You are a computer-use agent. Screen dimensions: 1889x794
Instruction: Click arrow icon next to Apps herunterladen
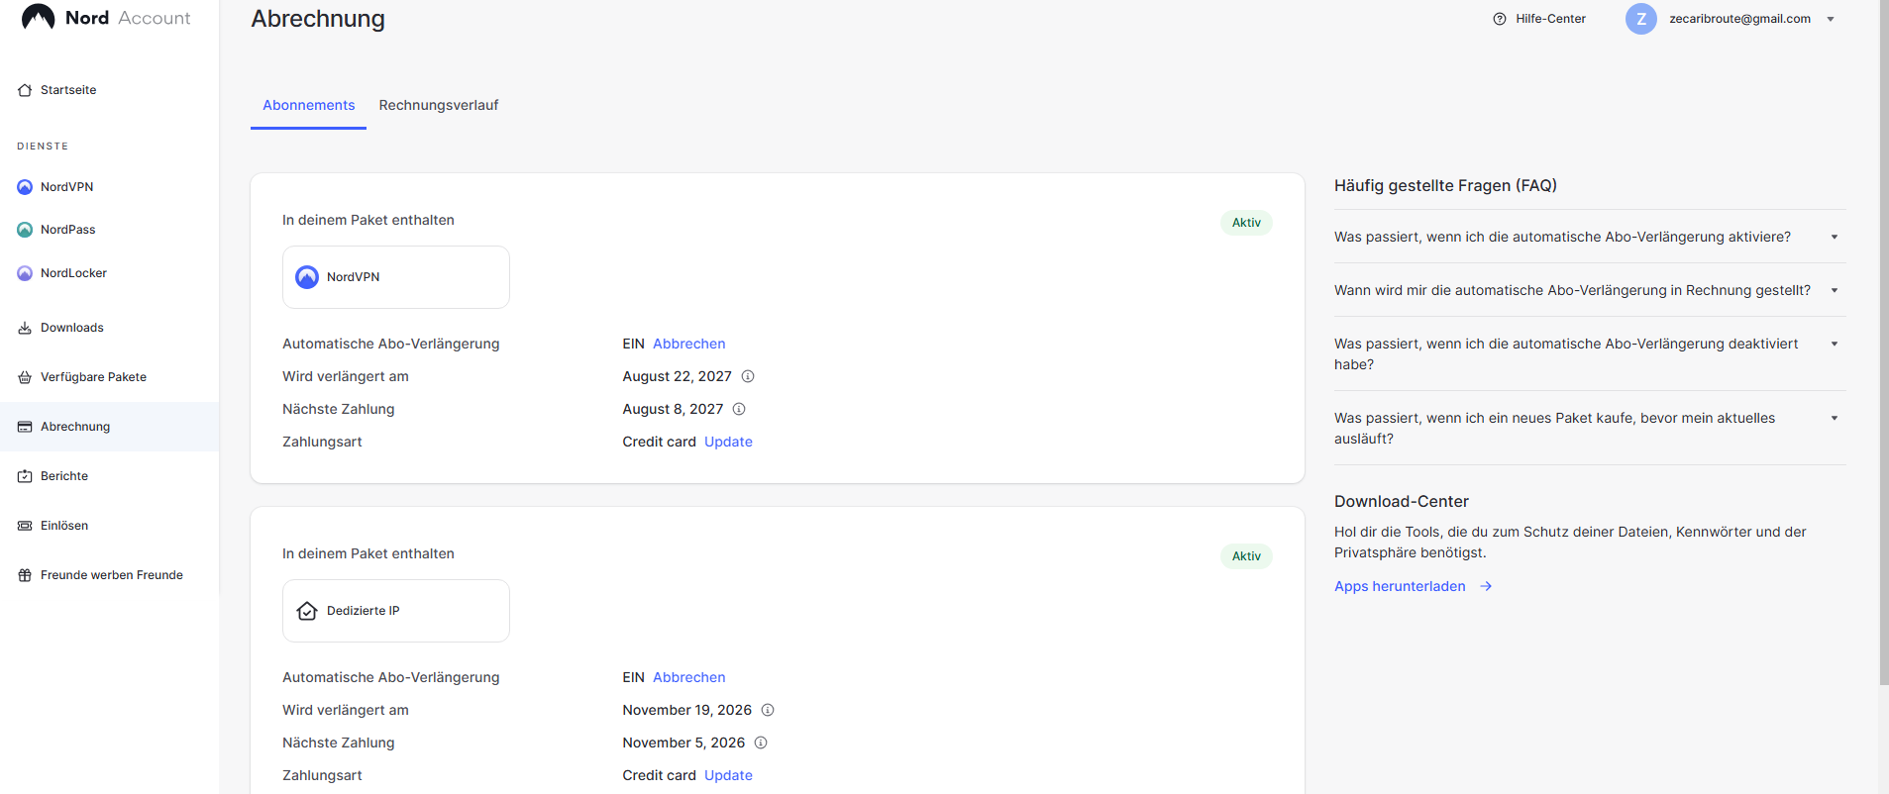coord(1486,586)
